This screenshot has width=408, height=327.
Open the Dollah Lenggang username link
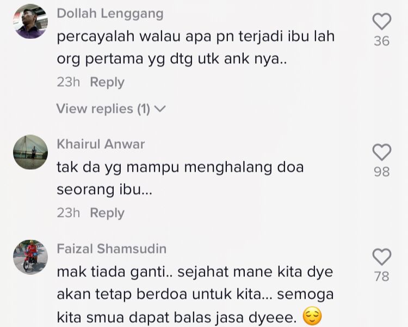(110, 14)
